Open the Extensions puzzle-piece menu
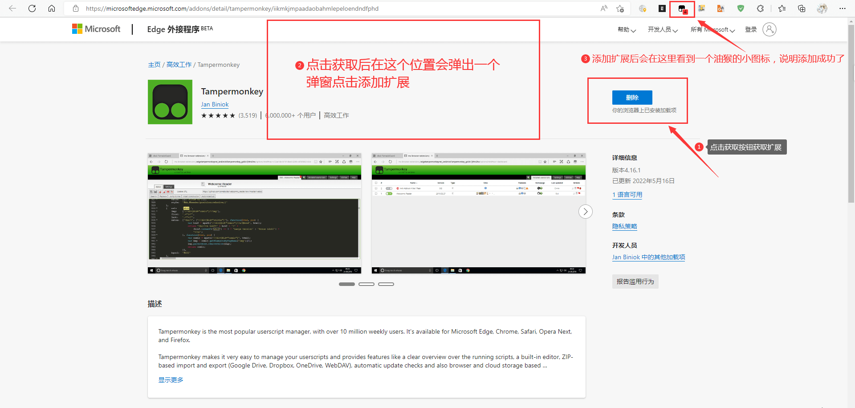The width and height of the screenshot is (855, 408). [760, 8]
